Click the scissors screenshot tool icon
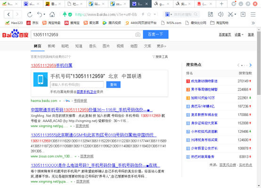The image size is (261, 188). click(x=230, y=14)
